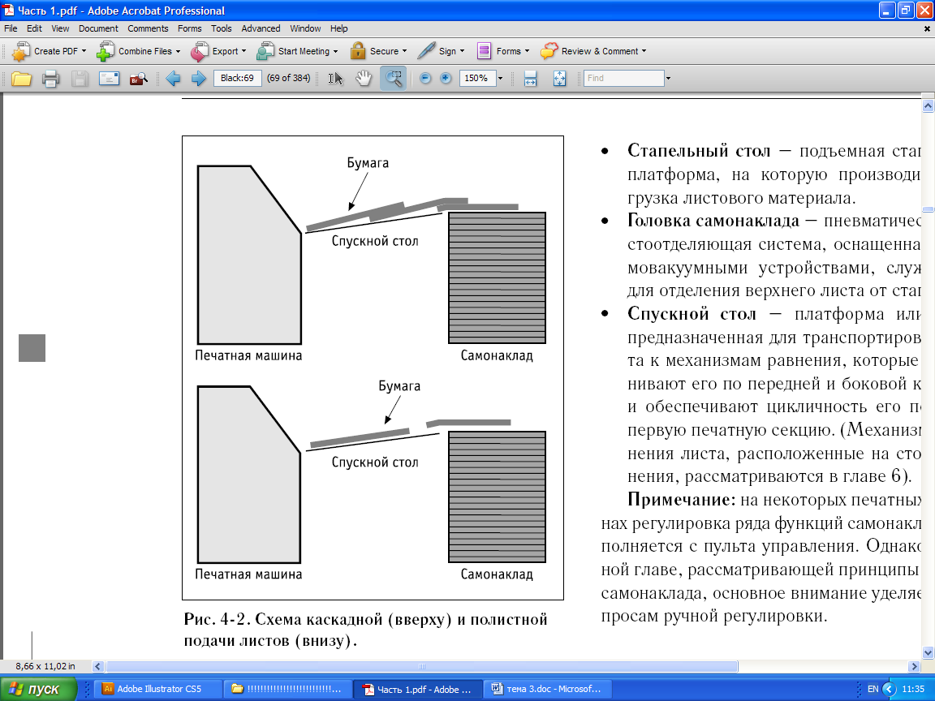Expand the Create PDF dropdown arrow
This screenshot has width=935, height=701.
click(84, 51)
